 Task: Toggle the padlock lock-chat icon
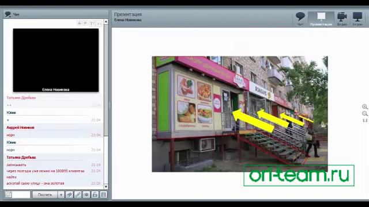[x=95, y=195]
